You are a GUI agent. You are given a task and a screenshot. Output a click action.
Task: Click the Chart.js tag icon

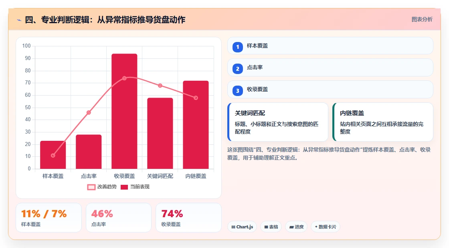(233, 227)
